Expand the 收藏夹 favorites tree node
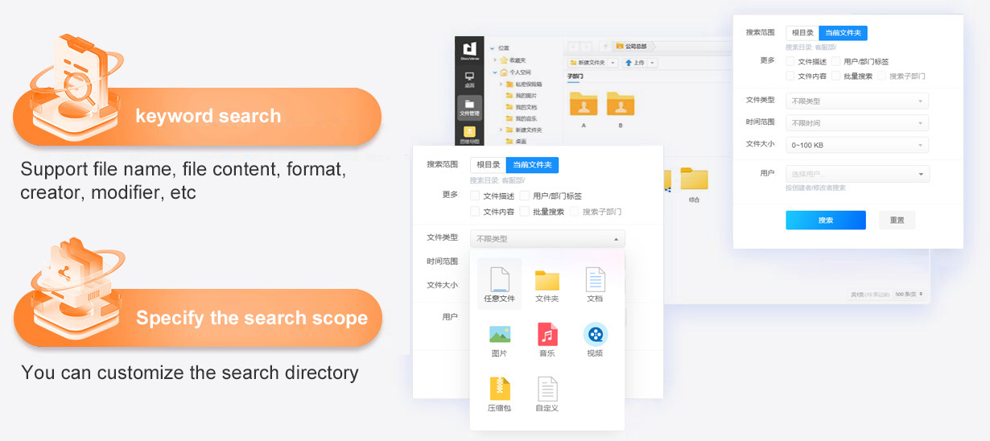This screenshot has height=441, width=990. coord(494,60)
